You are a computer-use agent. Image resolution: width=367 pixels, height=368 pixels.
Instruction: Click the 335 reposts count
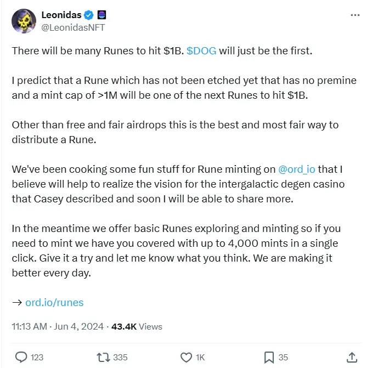(x=120, y=357)
